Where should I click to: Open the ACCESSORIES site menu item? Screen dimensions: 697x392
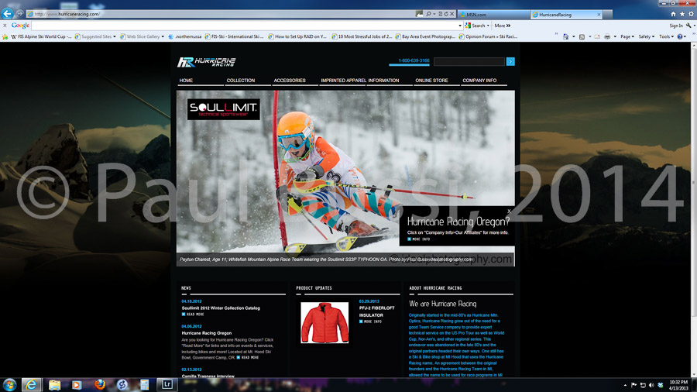point(290,81)
